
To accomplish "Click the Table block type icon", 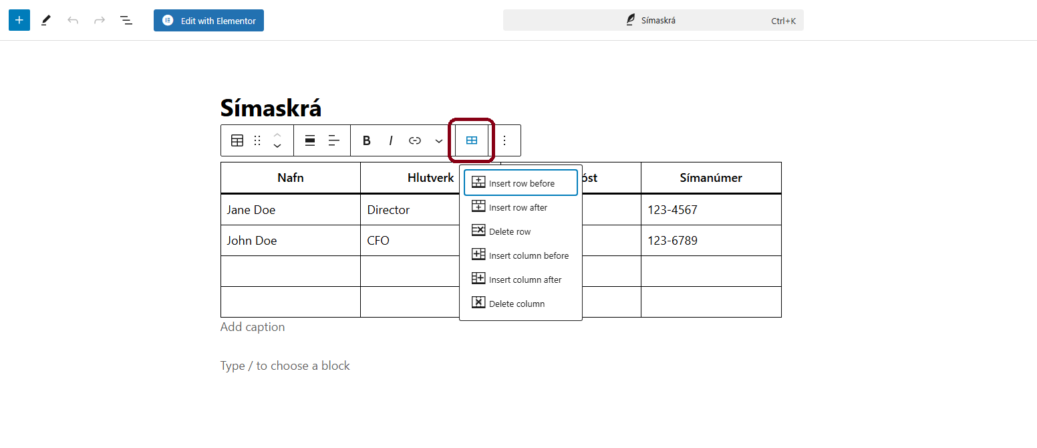I will click(x=237, y=140).
